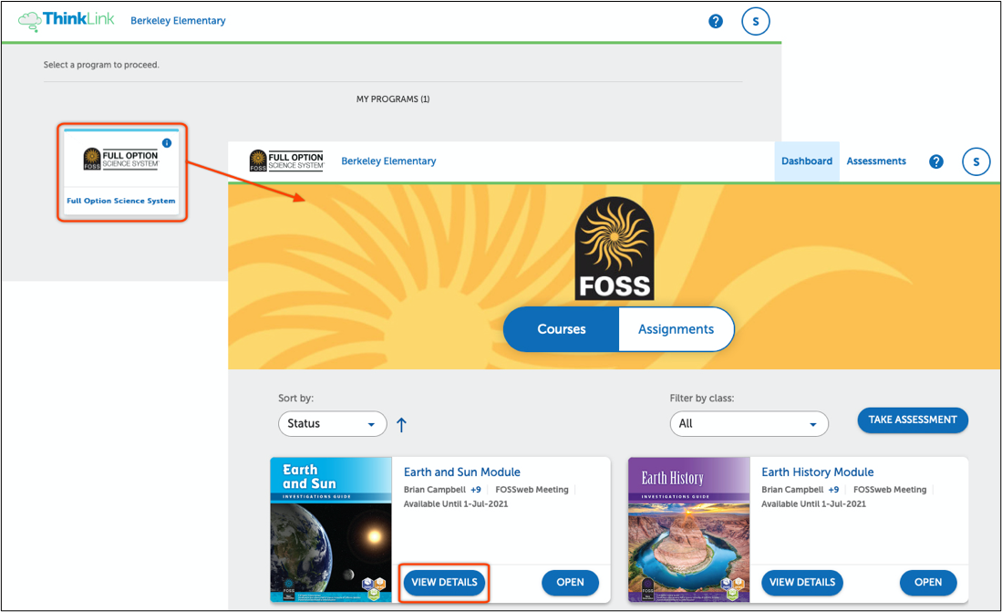This screenshot has height=612, width=1002.
Task: Reverse sort order with the up arrow
Action: click(401, 424)
